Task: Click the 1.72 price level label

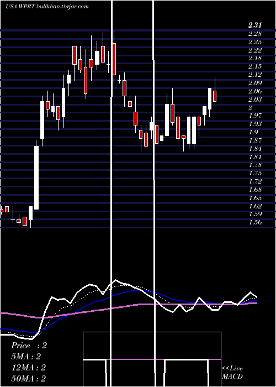Action: 255,181
